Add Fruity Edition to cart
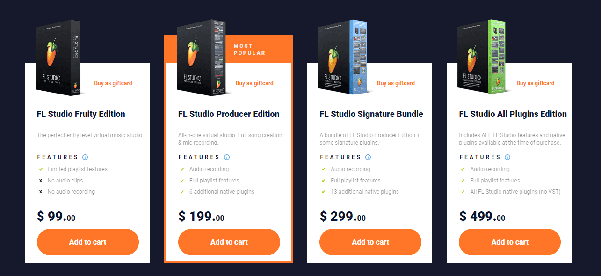 pos(88,242)
